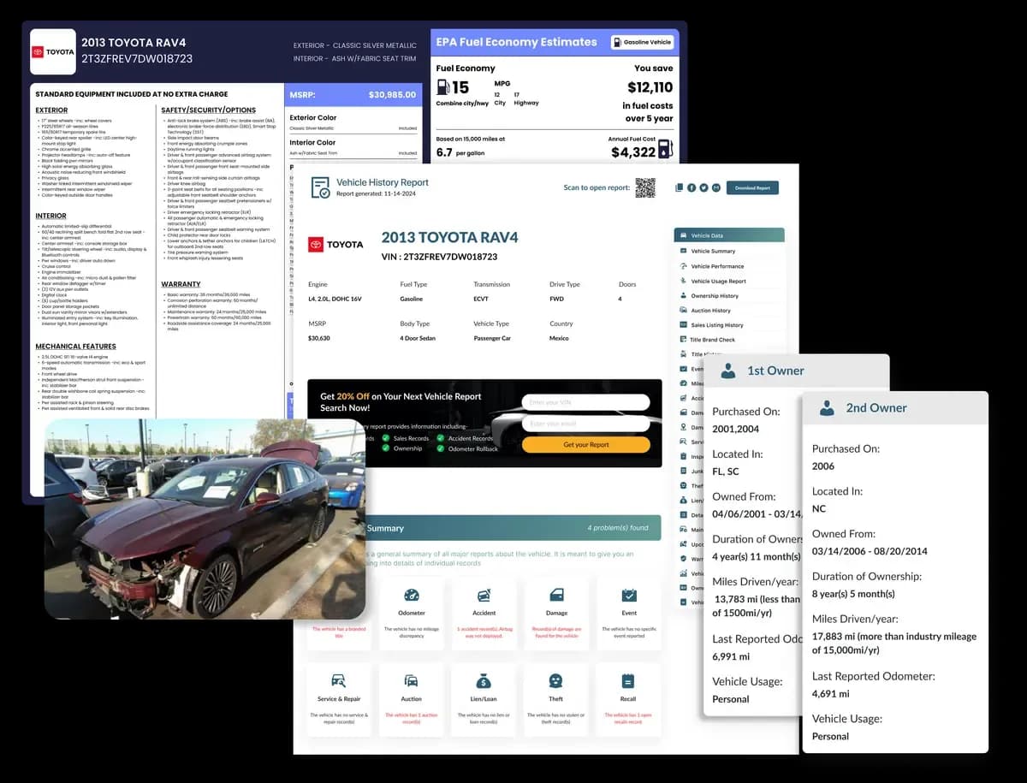This screenshot has height=783, width=1027.
Task: Click 'Mexico' country value
Action: (559, 339)
